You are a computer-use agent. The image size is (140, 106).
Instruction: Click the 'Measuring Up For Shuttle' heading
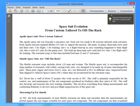coord(33,93)
